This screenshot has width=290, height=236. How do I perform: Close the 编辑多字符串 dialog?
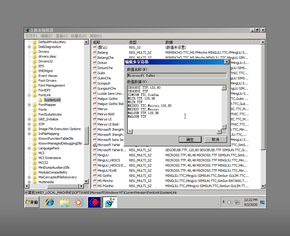coord(226,62)
